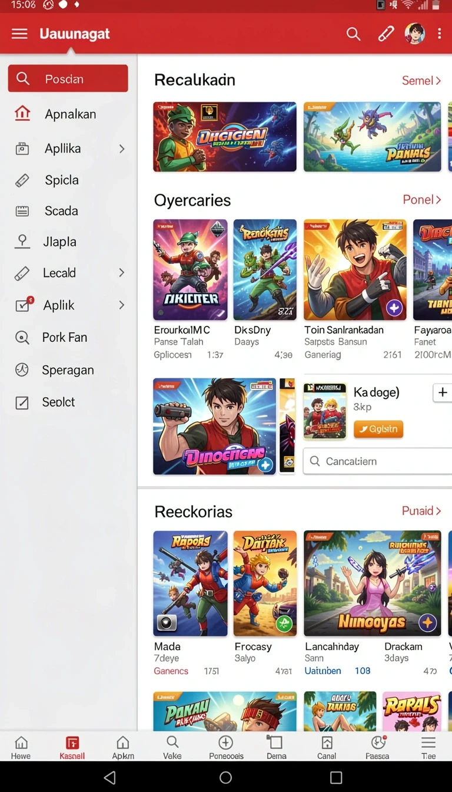The width and height of the screenshot is (452, 792).
Task: Select Scada label in sidebar
Action: point(61,211)
